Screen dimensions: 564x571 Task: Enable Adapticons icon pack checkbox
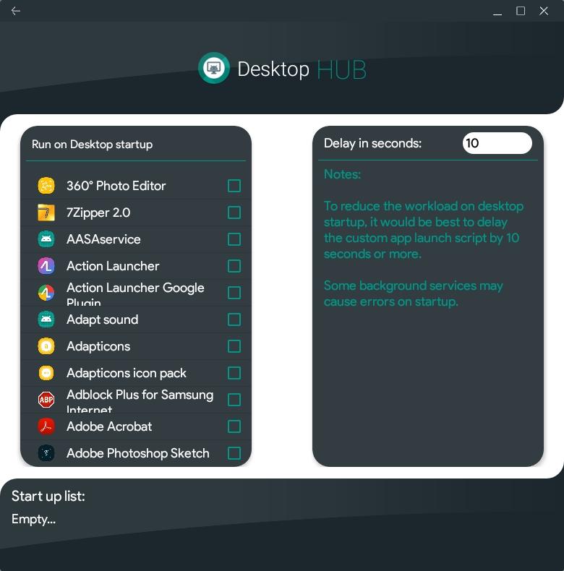234,373
